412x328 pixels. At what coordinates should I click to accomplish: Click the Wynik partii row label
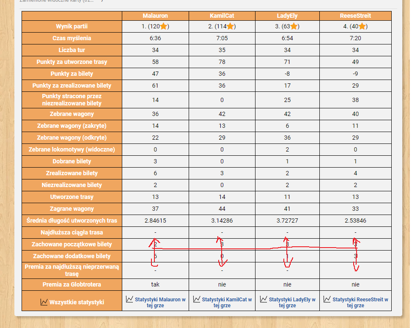72,27
